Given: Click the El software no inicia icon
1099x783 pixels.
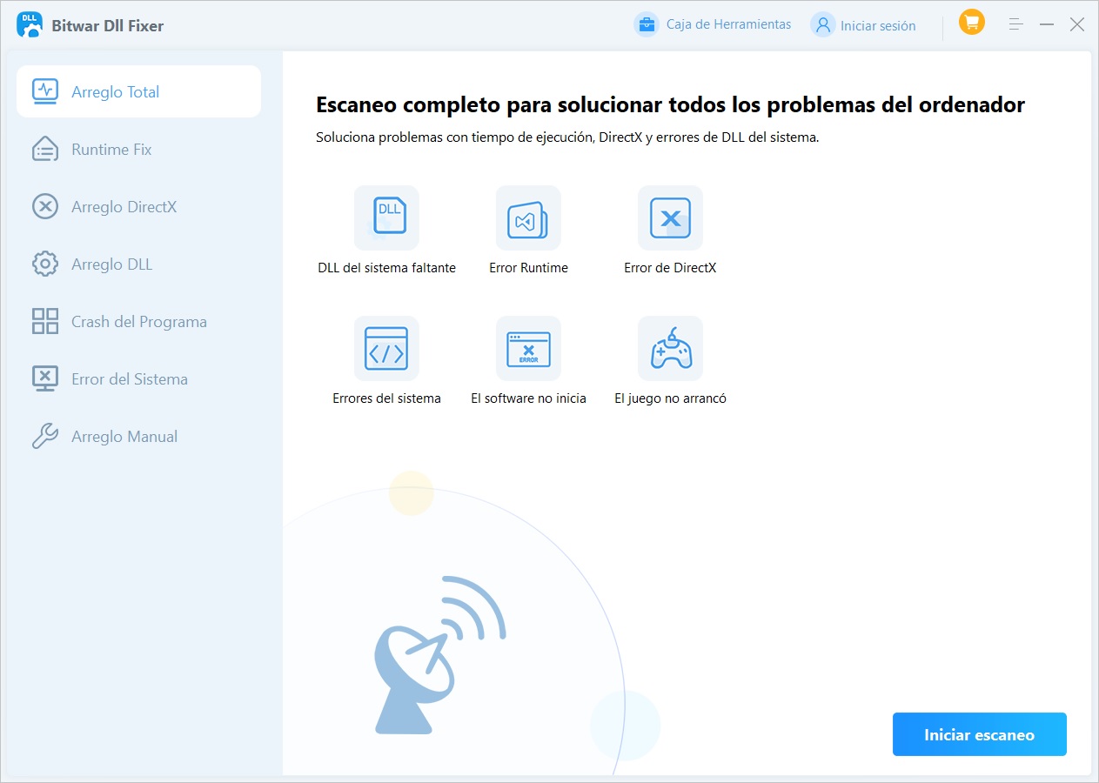Looking at the screenshot, I should coord(528,348).
